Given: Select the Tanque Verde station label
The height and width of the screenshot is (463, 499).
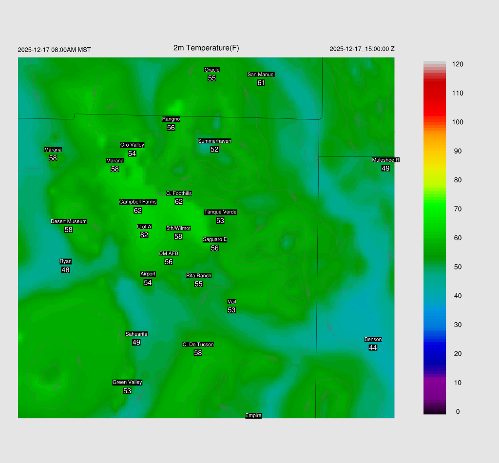Looking at the screenshot, I should point(220,212).
